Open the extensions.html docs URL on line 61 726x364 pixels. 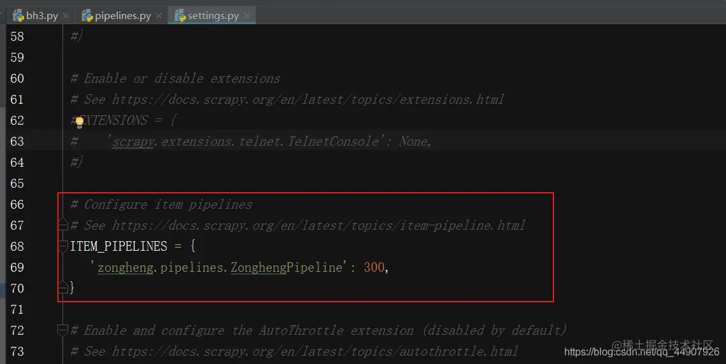308,99
